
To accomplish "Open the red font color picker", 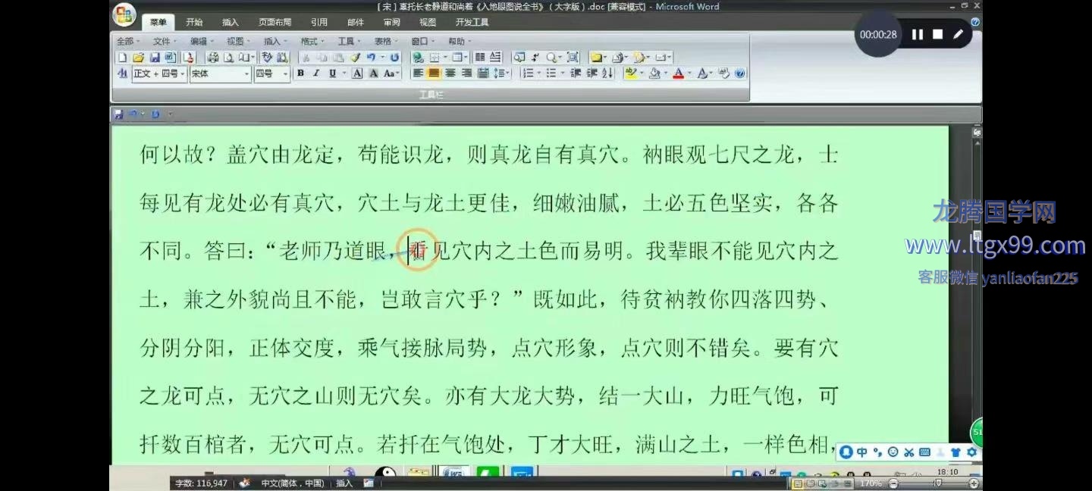I will pyautogui.click(x=689, y=73).
